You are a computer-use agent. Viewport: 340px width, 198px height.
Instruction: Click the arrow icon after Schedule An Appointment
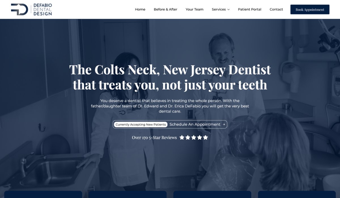point(224,124)
